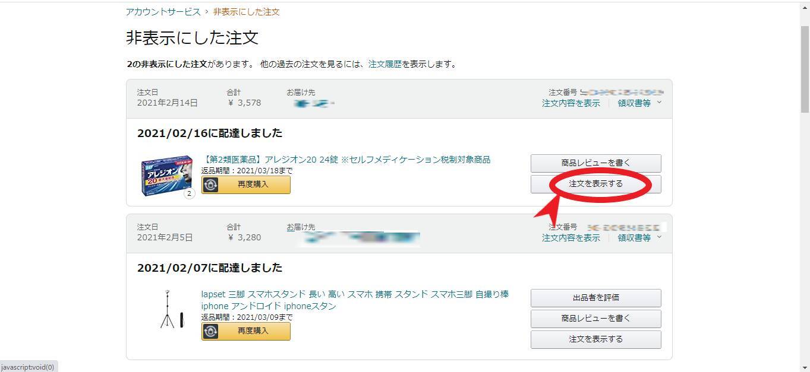Click the Arezion product thumbnail image
The image size is (810, 372).
pos(166,176)
